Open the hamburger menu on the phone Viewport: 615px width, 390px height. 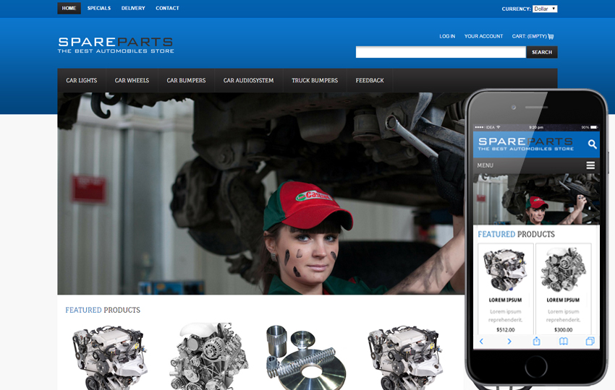pos(590,165)
